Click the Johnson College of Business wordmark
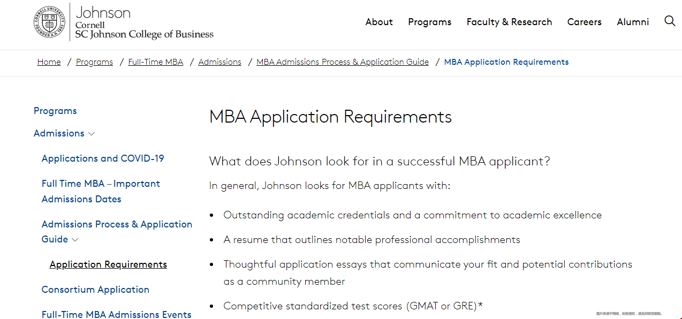 tap(144, 22)
